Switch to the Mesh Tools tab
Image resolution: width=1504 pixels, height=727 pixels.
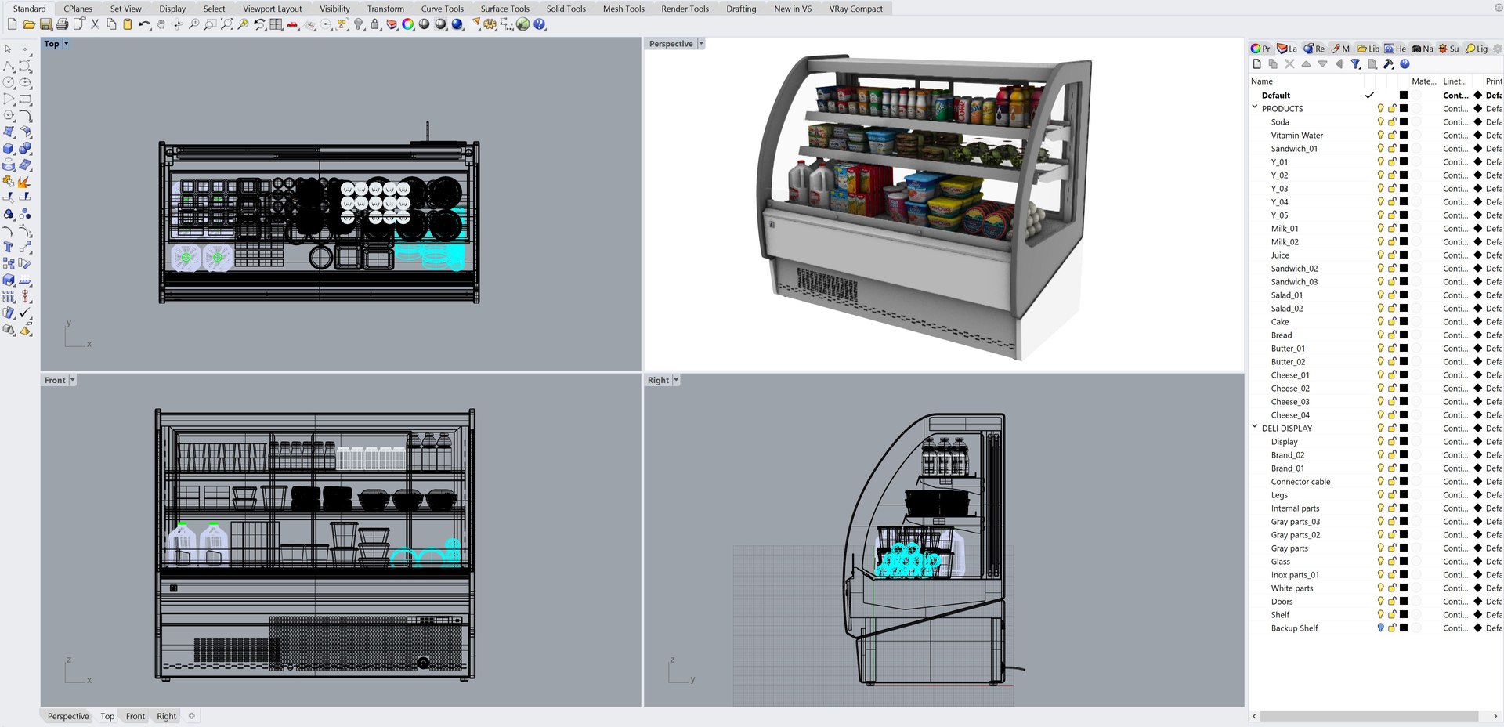624,9
